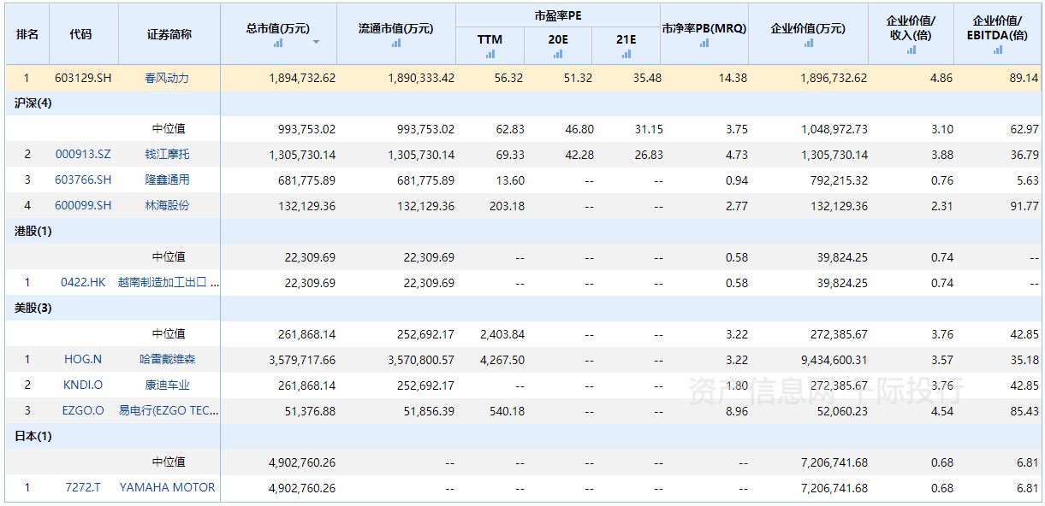Open chart icon under 企业价值/EBITDA(倍) header
The image size is (1045, 506).
click(x=998, y=50)
